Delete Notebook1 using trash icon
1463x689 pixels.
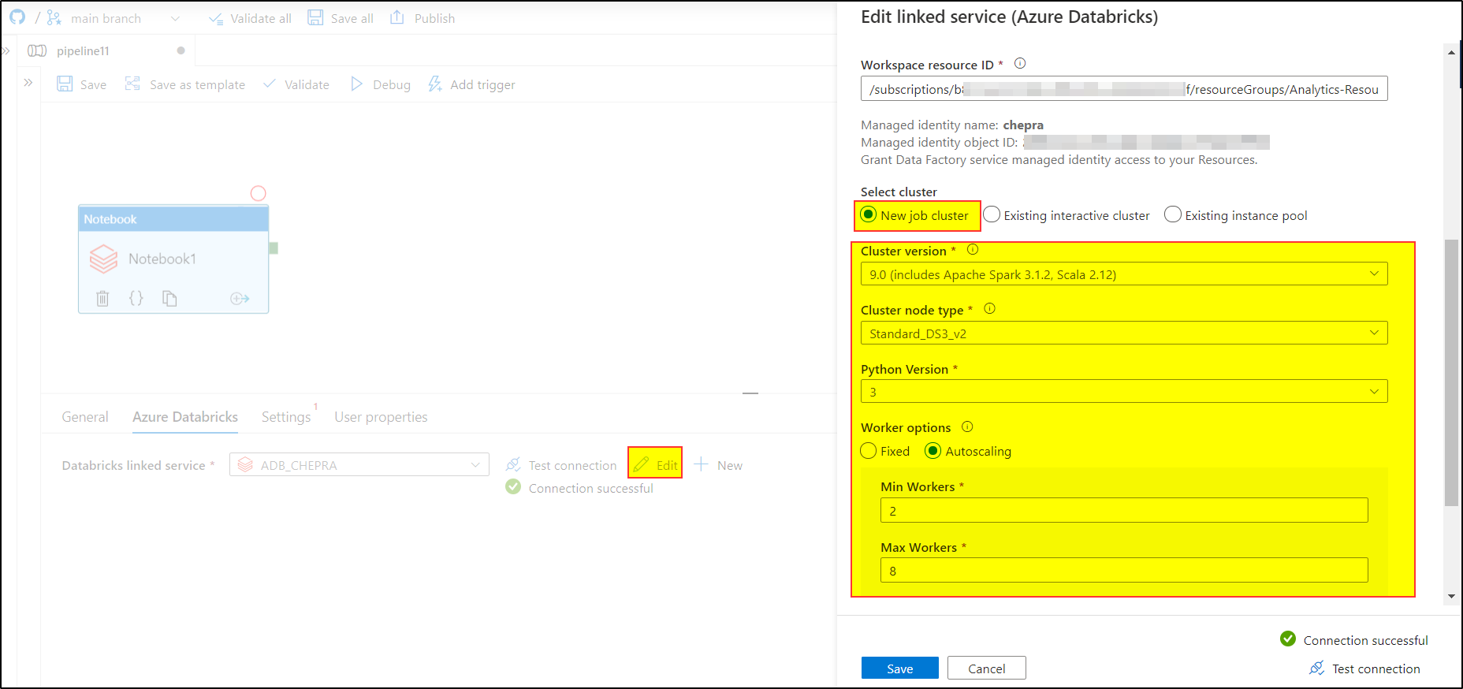coord(102,298)
